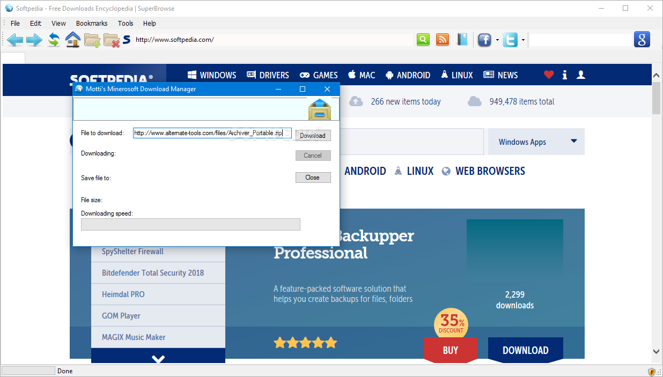Select GOM Player in the list

(158, 316)
